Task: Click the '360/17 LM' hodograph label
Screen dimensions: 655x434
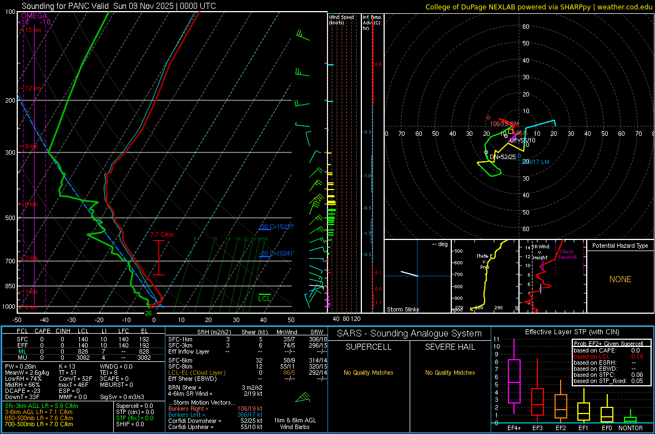Action: 536,162
